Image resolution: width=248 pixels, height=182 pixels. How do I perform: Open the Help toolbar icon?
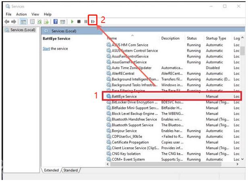[x=56, y=21]
